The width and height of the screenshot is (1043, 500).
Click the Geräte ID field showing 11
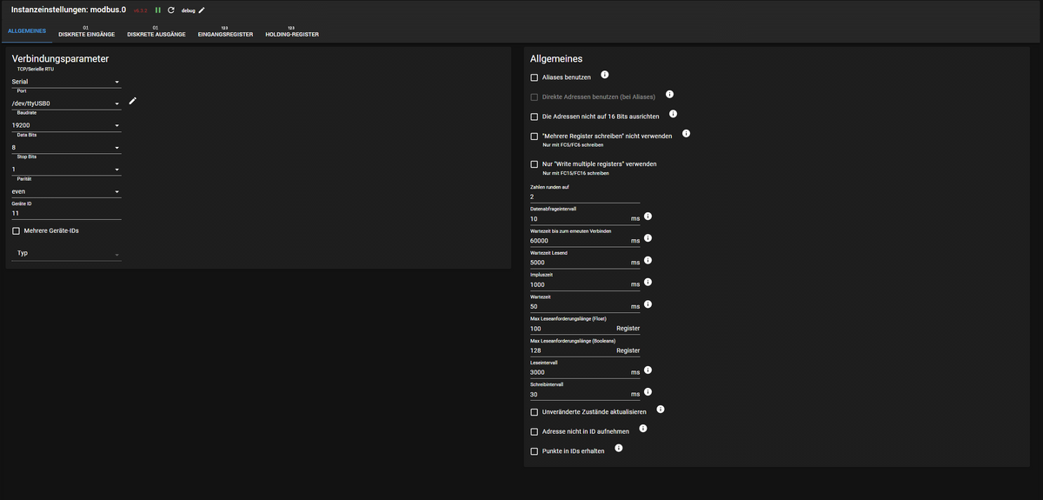(x=66, y=212)
